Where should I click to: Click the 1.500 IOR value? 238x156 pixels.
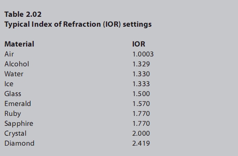pyautogui.click(x=141, y=94)
